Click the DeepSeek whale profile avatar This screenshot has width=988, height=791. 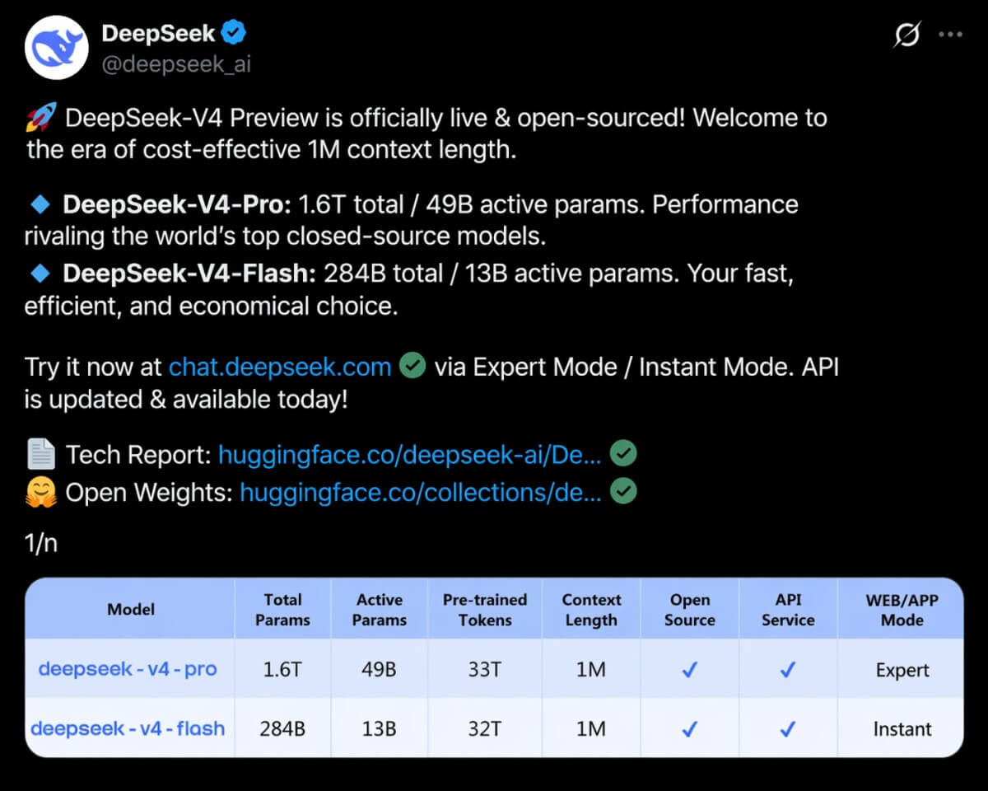tap(56, 48)
